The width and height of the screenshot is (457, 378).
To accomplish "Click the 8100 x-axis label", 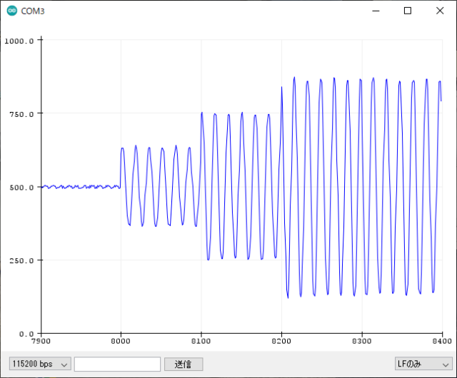I will tap(201, 341).
